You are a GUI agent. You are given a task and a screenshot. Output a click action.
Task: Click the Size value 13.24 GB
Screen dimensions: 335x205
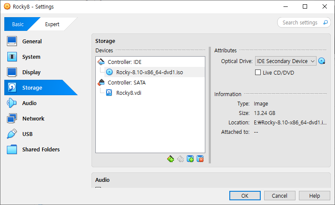click(265, 113)
